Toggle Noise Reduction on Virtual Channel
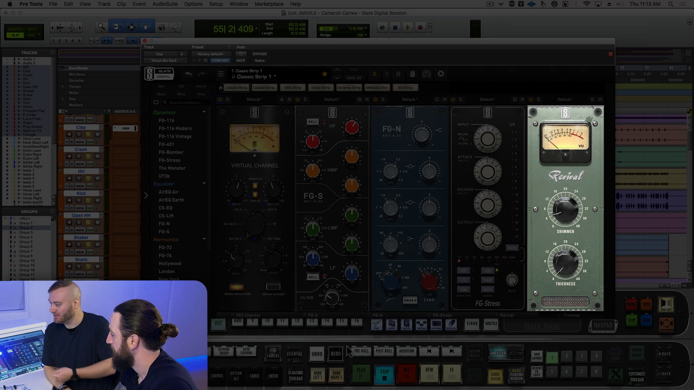Image resolution: width=694 pixels, height=390 pixels. [237, 287]
